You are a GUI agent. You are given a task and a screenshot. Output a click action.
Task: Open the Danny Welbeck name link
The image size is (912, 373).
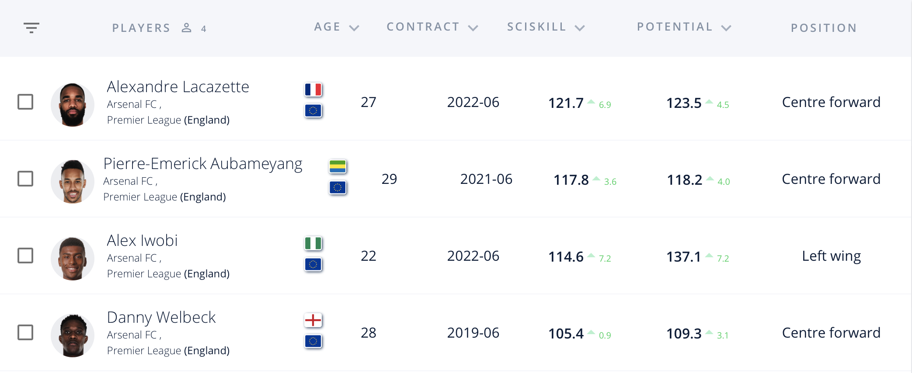(x=161, y=318)
